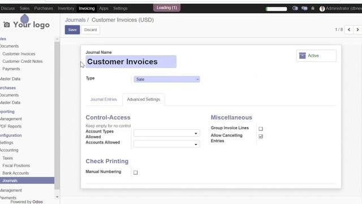Go to the next journal record arrow

tap(357, 29)
